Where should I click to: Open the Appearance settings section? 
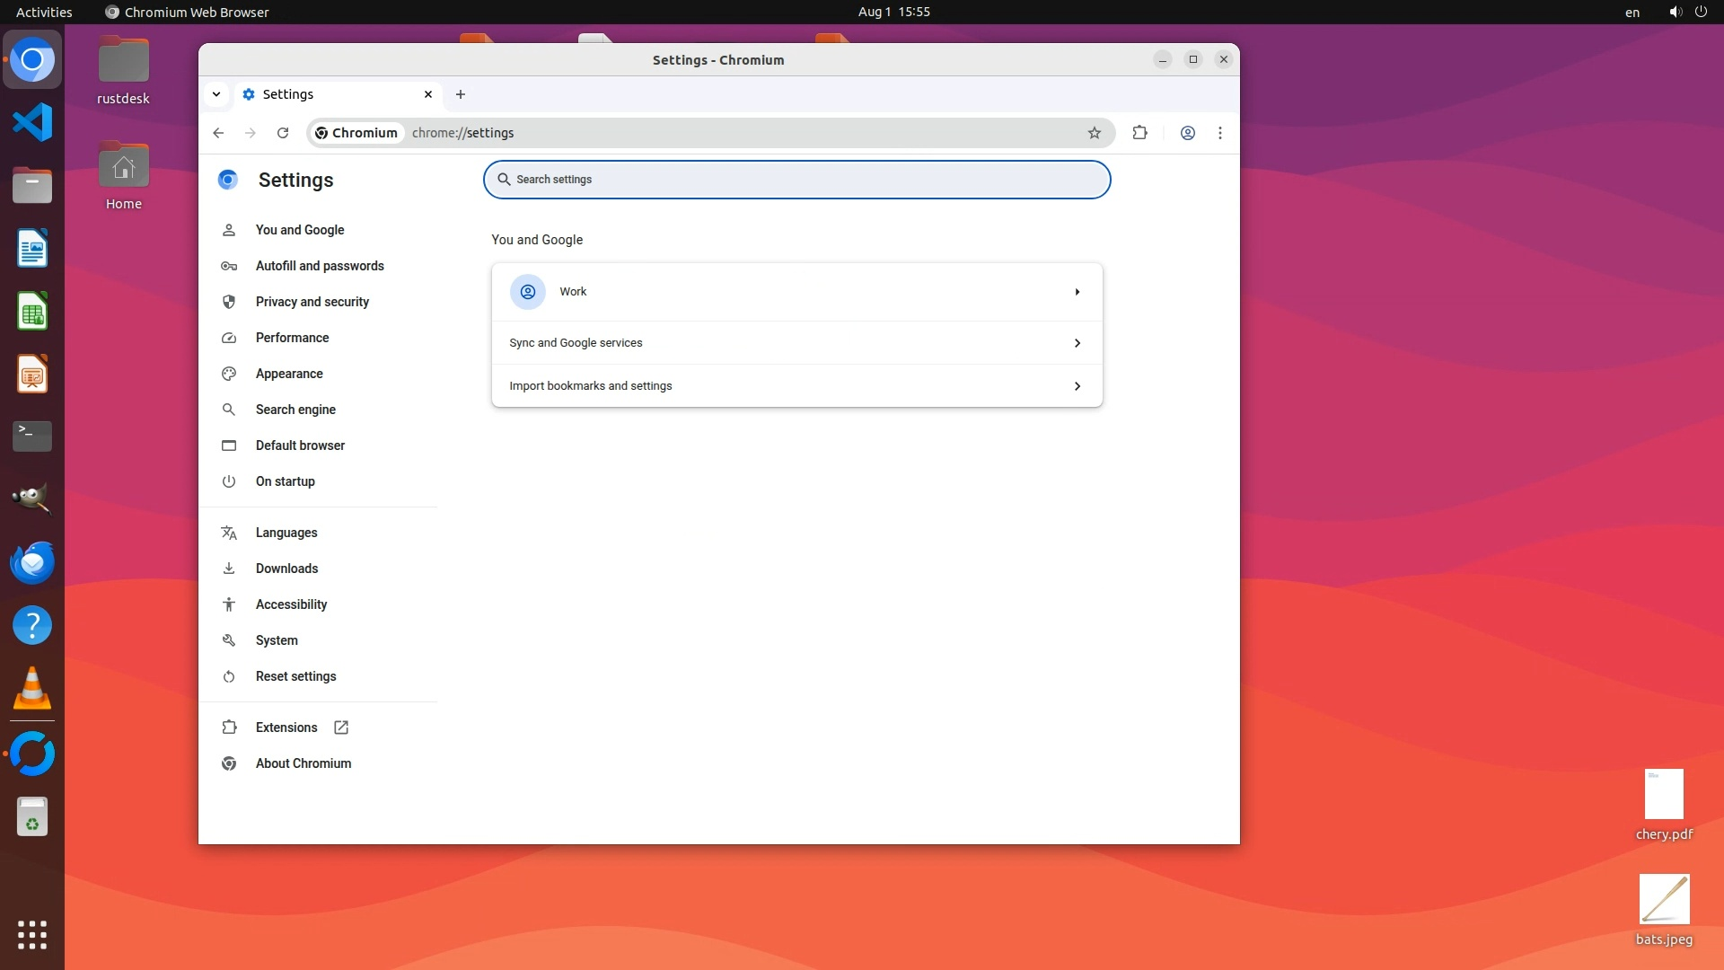pos(288,374)
